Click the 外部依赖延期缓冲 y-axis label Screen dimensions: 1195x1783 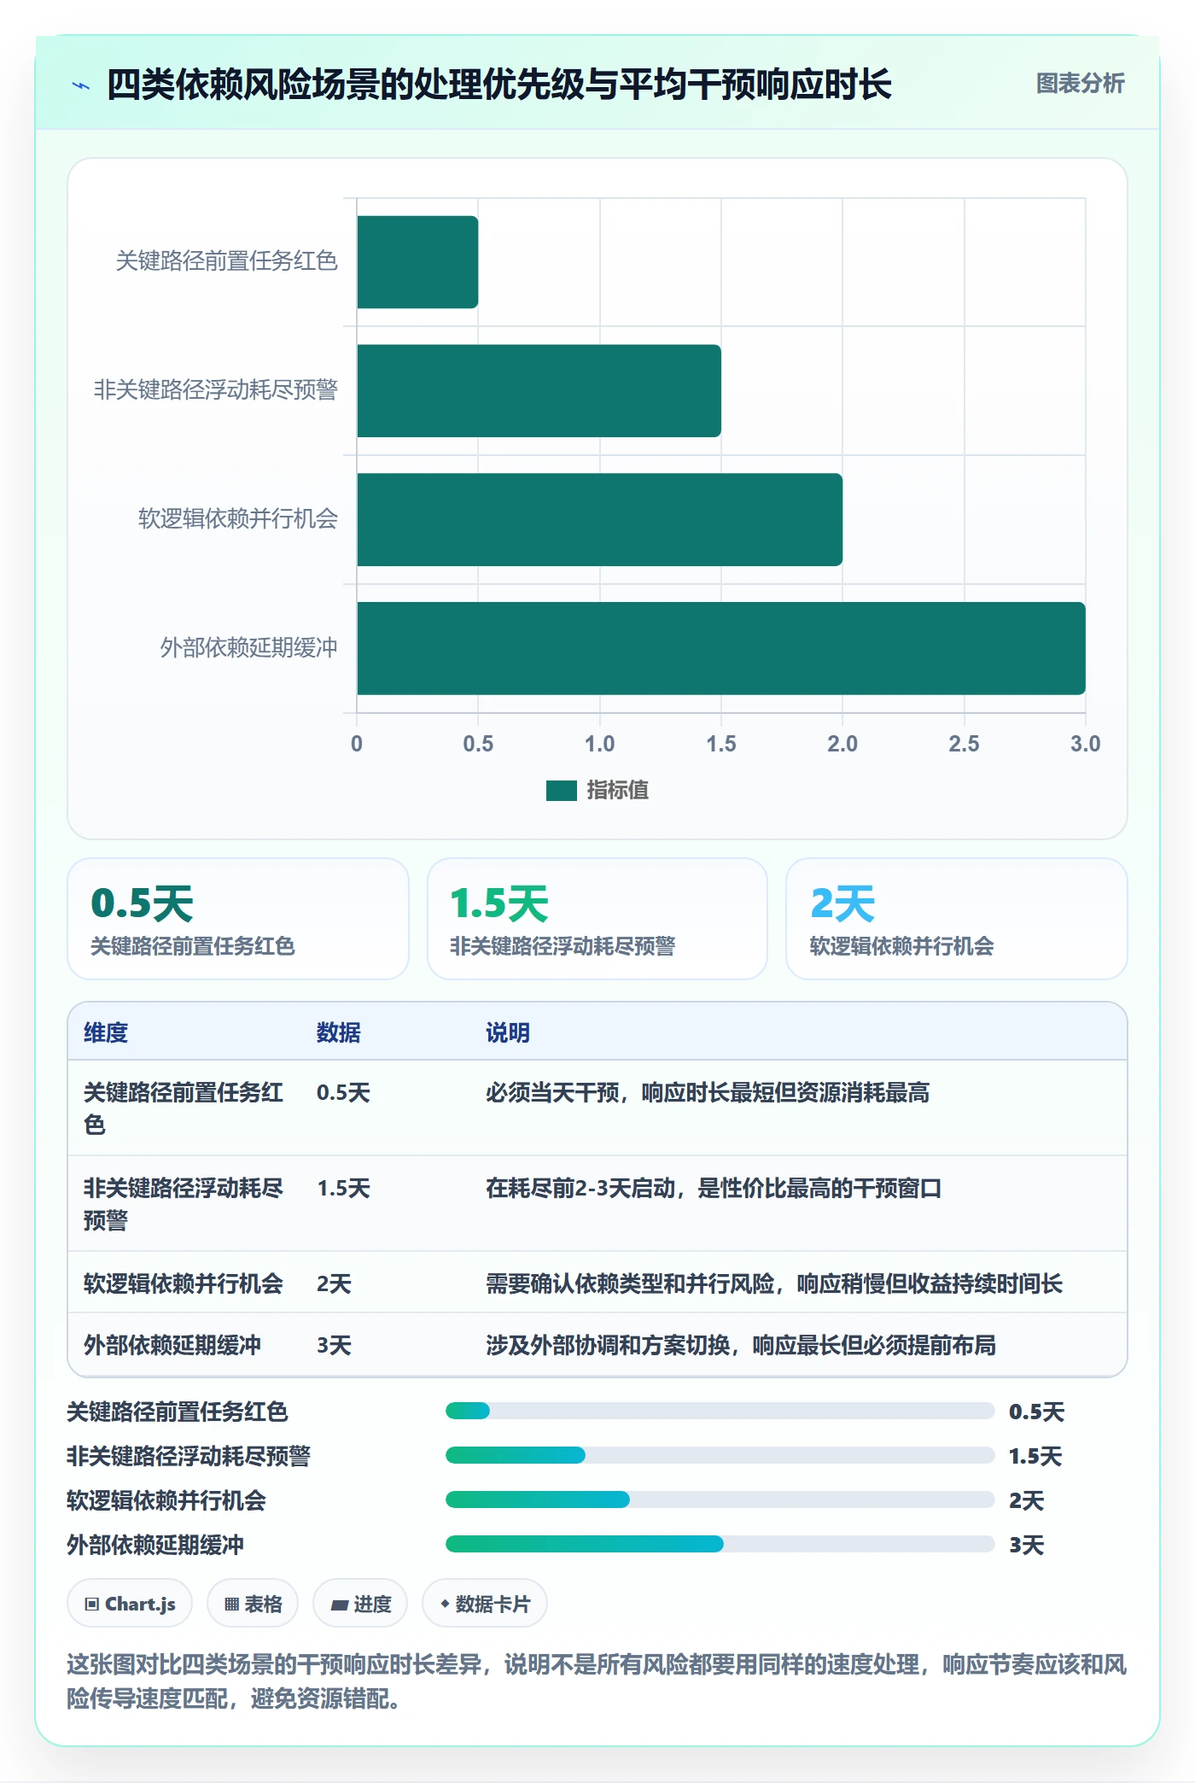(249, 648)
